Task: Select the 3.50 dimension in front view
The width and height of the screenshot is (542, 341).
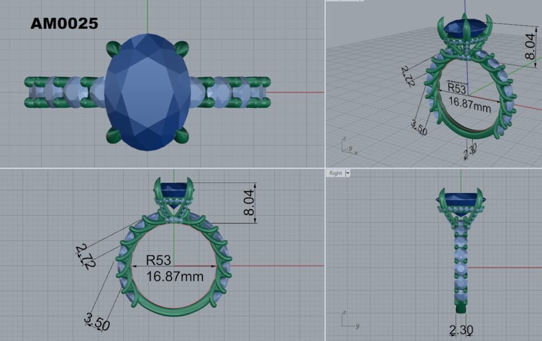Action: pos(97,321)
